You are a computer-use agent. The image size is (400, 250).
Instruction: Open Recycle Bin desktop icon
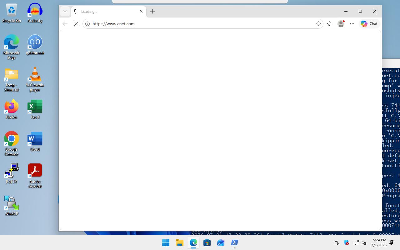[x=12, y=13]
